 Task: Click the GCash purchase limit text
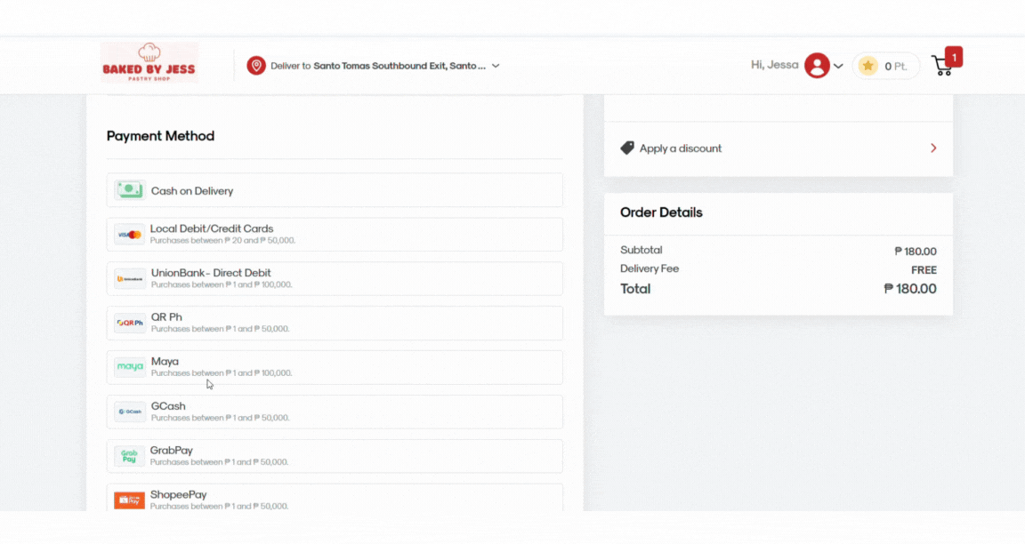pos(221,418)
